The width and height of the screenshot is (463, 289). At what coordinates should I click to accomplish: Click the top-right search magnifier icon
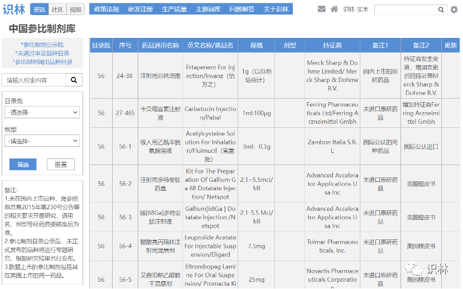(441, 9)
